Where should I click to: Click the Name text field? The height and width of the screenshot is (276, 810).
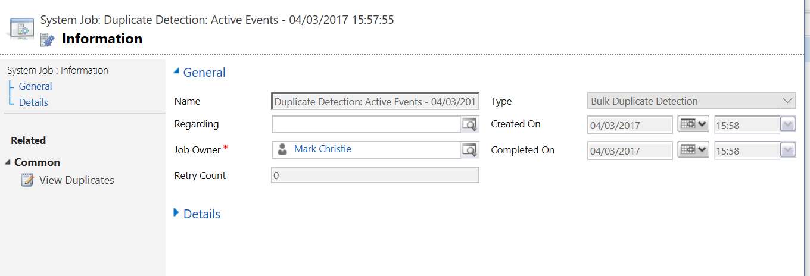click(375, 102)
